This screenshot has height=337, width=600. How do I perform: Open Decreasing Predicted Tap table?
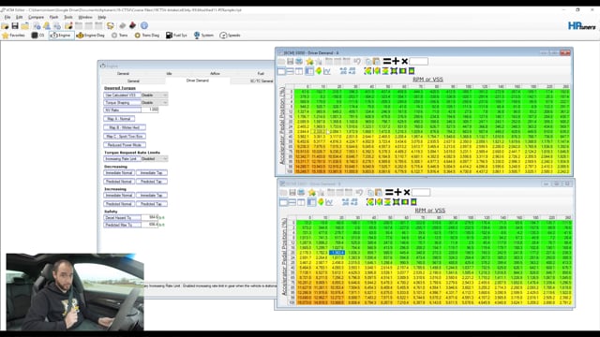pos(152,182)
